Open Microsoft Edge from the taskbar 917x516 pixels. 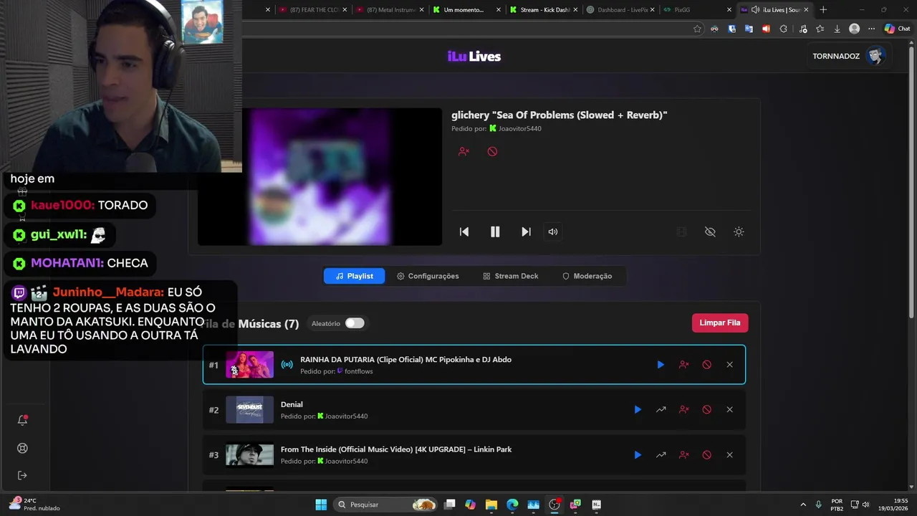coord(512,505)
